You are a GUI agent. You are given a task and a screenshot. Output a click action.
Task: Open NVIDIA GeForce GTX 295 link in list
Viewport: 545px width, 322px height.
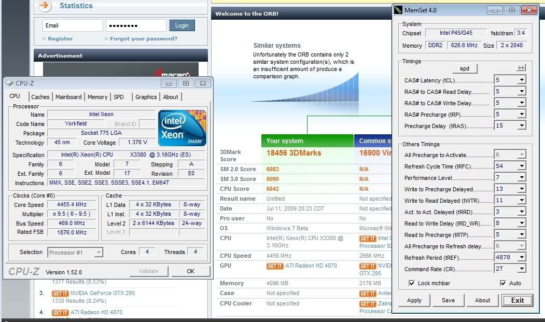tap(103, 293)
